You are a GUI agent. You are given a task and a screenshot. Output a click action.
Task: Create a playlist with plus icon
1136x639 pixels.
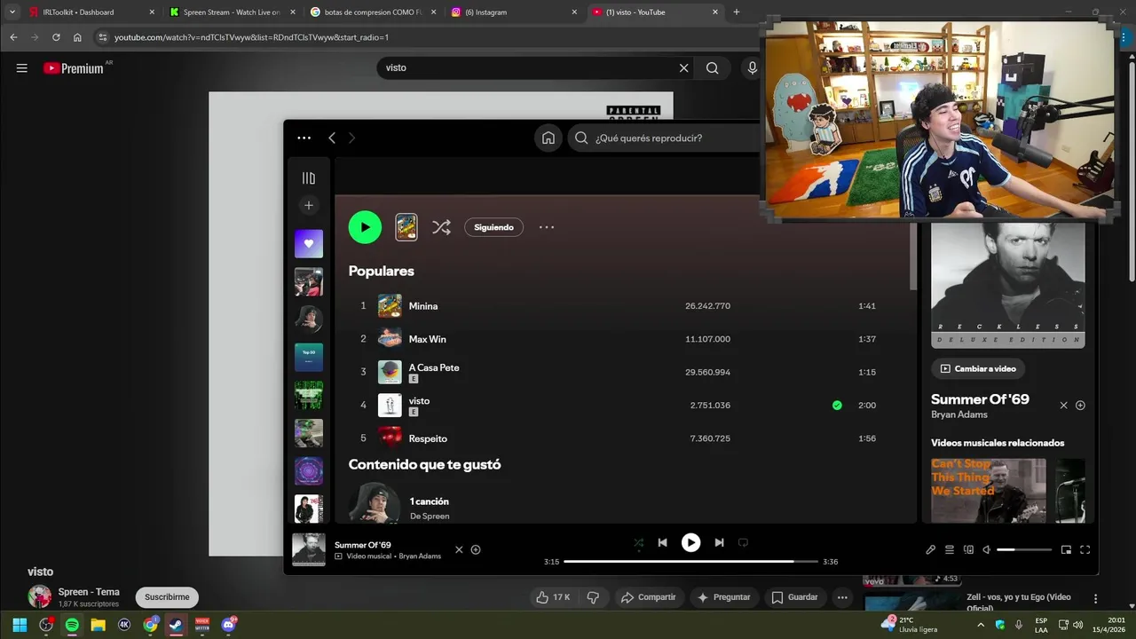(309, 205)
